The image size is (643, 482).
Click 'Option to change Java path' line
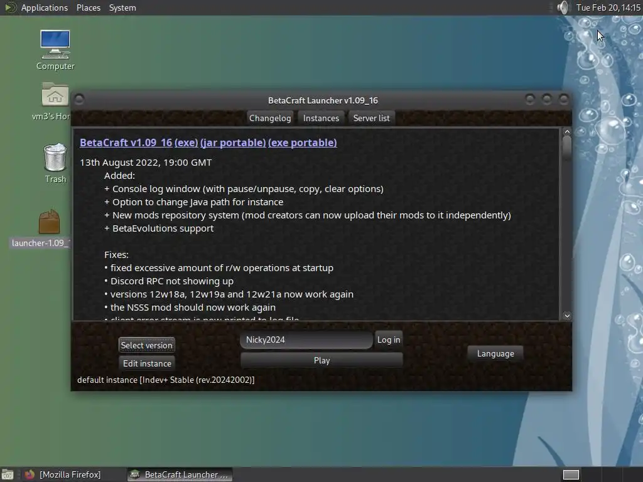click(x=193, y=202)
